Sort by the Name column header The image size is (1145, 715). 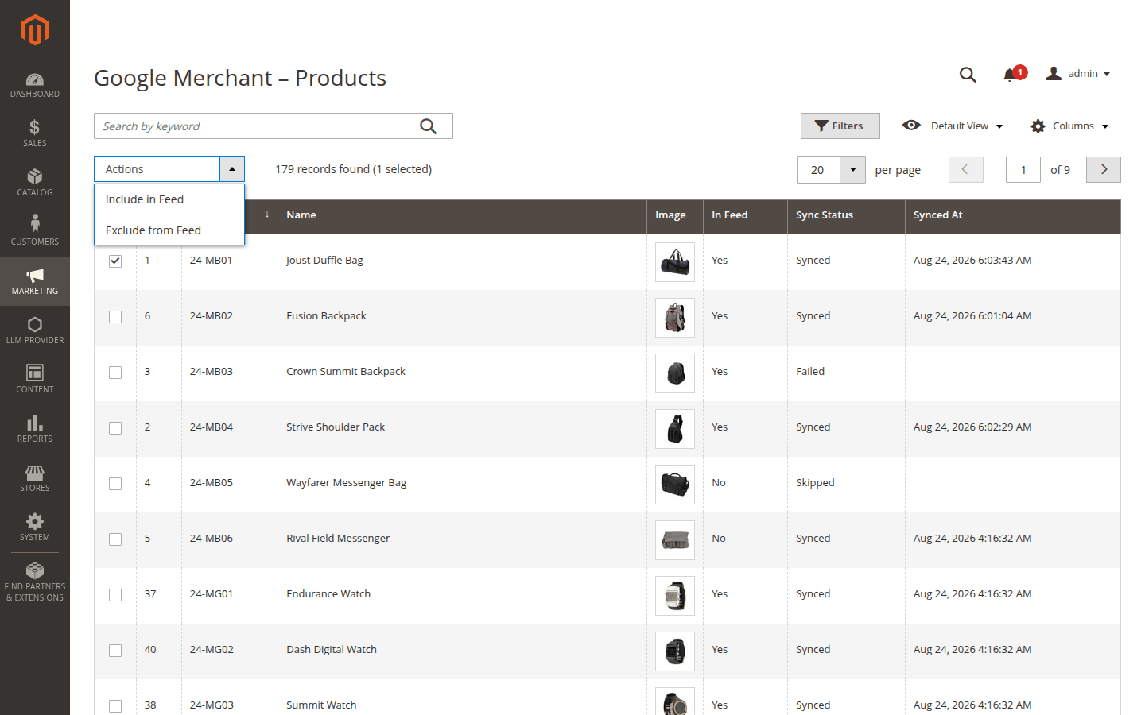click(462, 215)
